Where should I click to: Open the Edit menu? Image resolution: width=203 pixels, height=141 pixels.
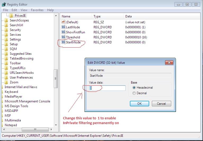tap(14, 10)
